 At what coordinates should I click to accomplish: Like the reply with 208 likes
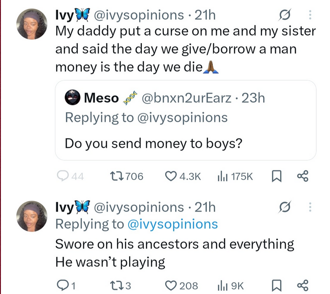(x=172, y=286)
